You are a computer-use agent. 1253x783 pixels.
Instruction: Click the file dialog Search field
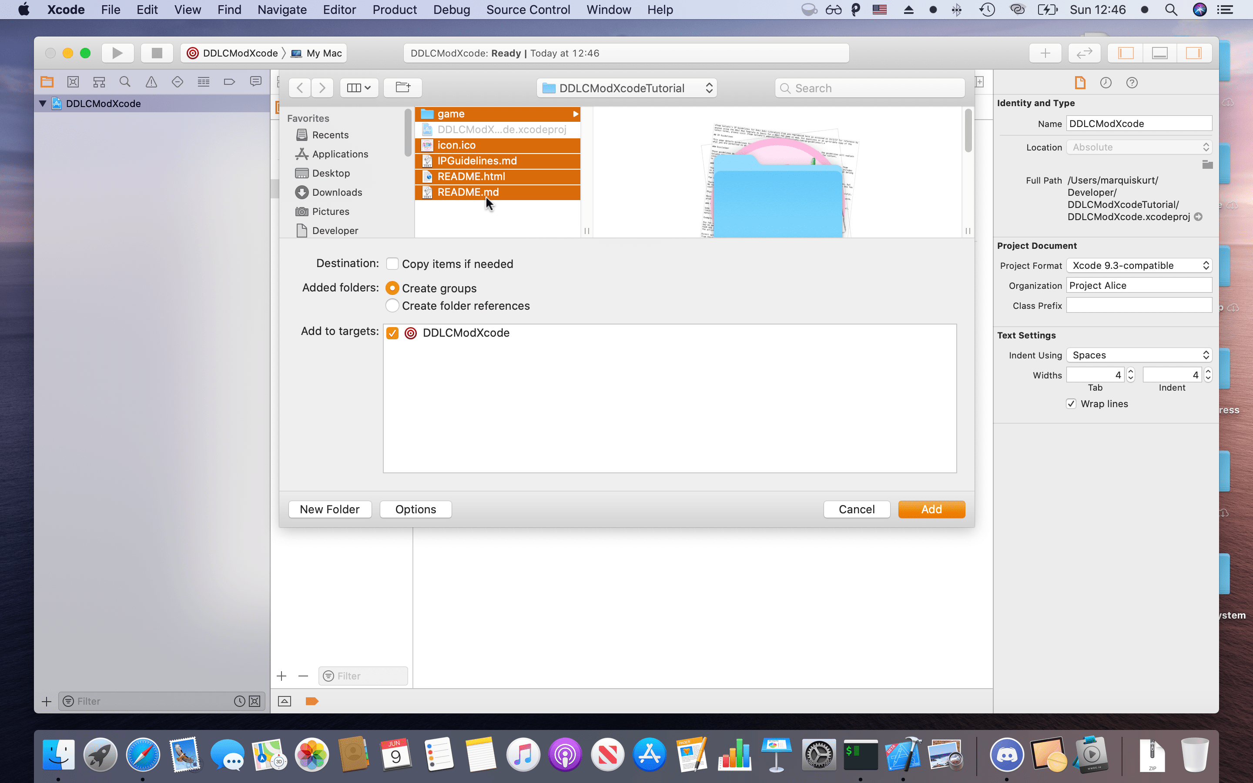tap(870, 88)
